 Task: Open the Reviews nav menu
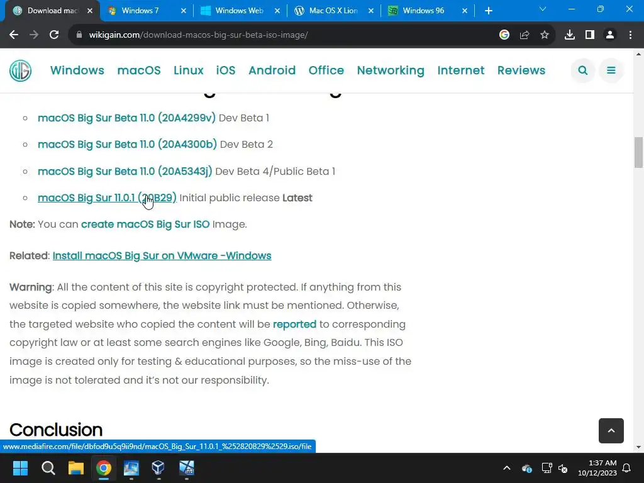521,70
